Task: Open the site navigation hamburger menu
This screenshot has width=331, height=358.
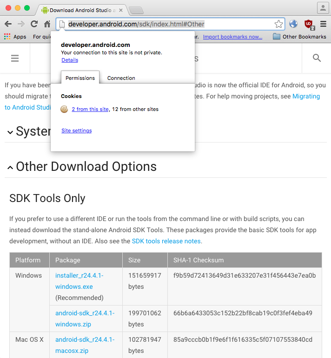Action: pos(15,59)
